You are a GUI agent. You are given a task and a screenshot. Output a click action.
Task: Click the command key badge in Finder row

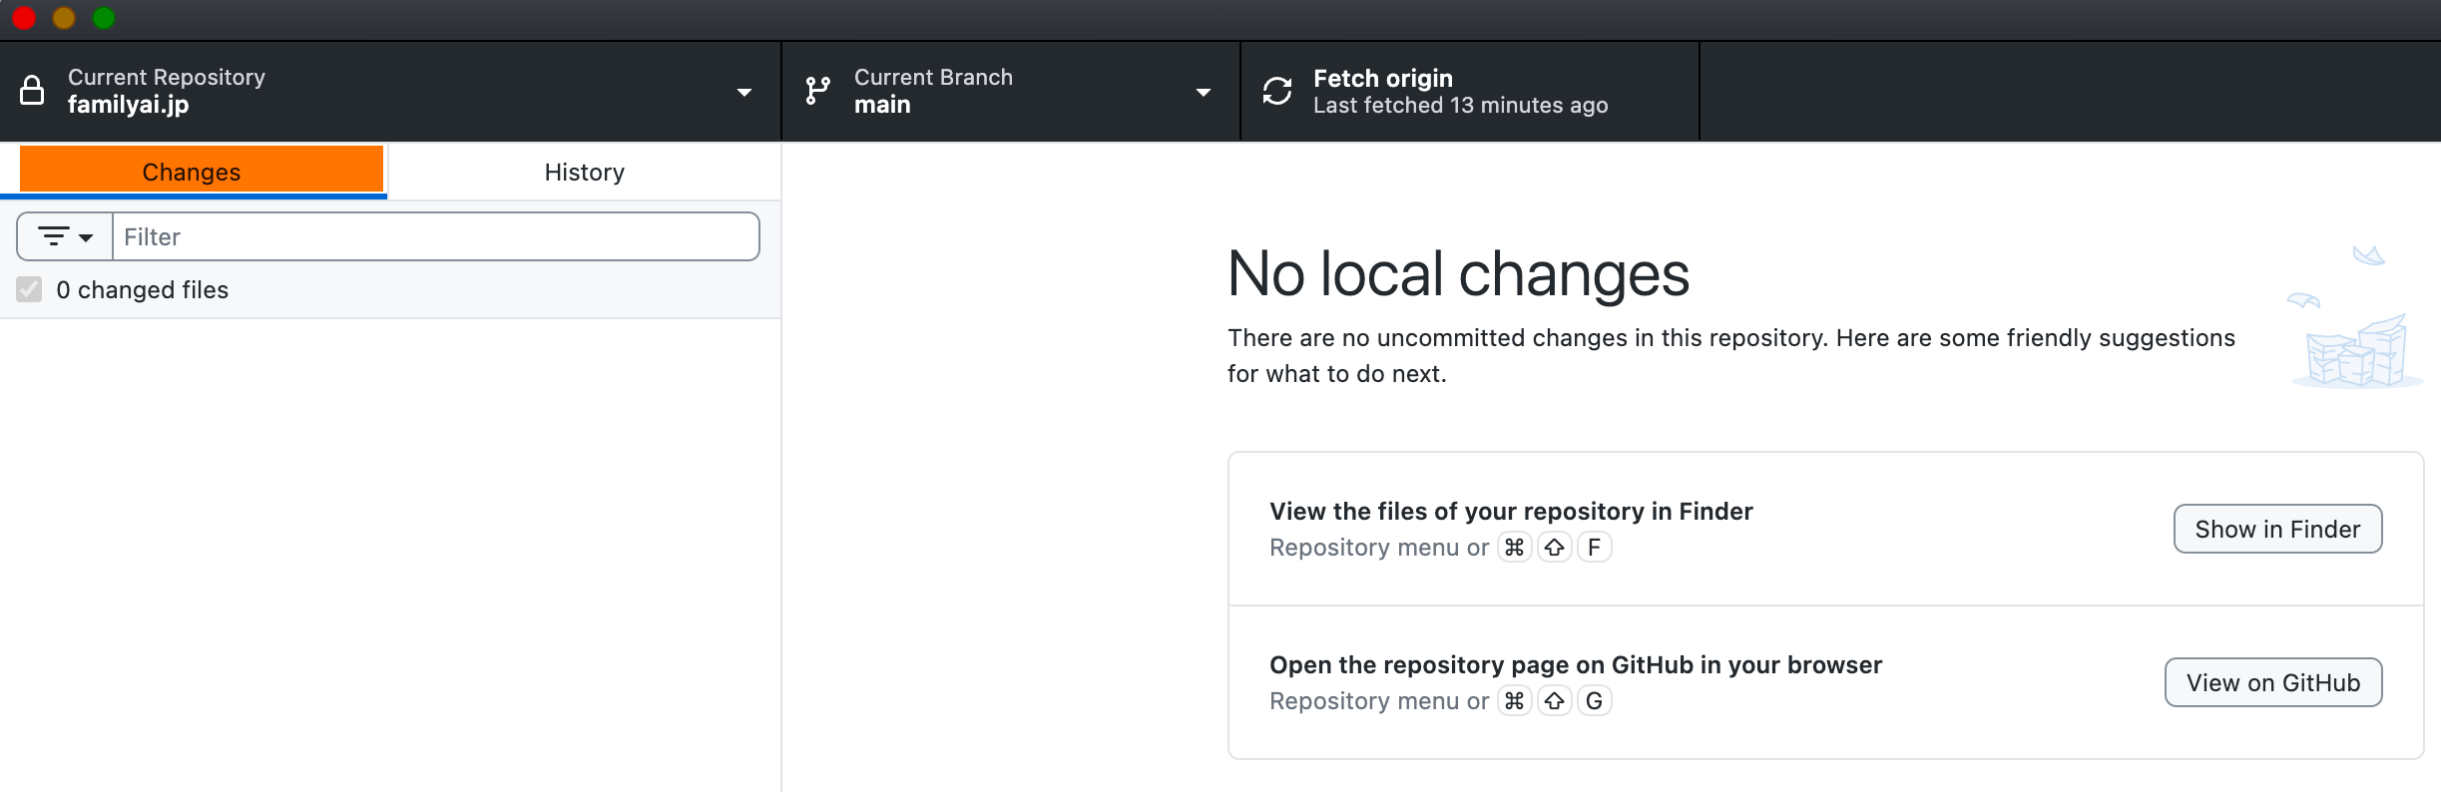click(x=1514, y=547)
